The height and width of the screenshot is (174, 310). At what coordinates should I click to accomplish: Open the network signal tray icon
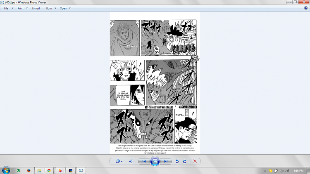pos(287,171)
